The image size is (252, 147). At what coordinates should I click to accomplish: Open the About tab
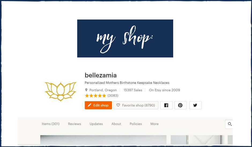(116, 124)
